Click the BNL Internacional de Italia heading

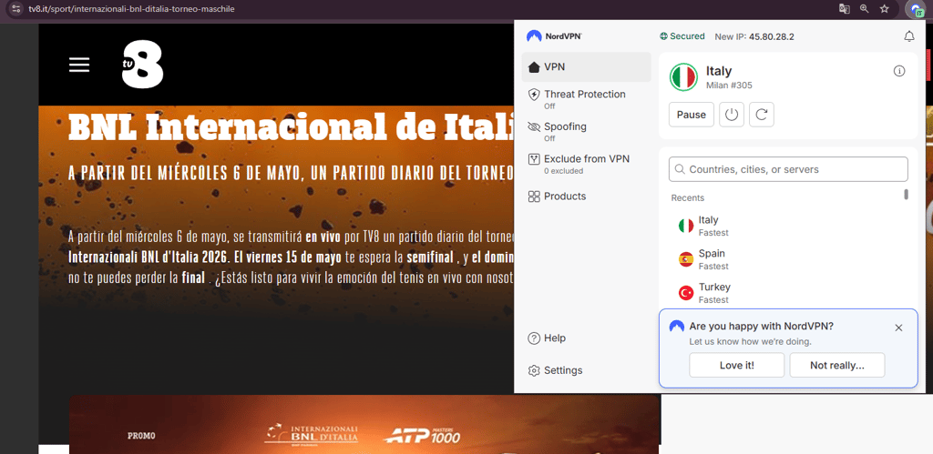click(292, 126)
